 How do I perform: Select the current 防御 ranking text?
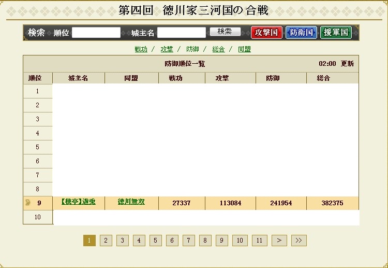click(x=193, y=49)
